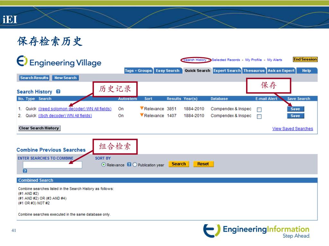Open Search History link at top

pyautogui.click(x=195, y=60)
